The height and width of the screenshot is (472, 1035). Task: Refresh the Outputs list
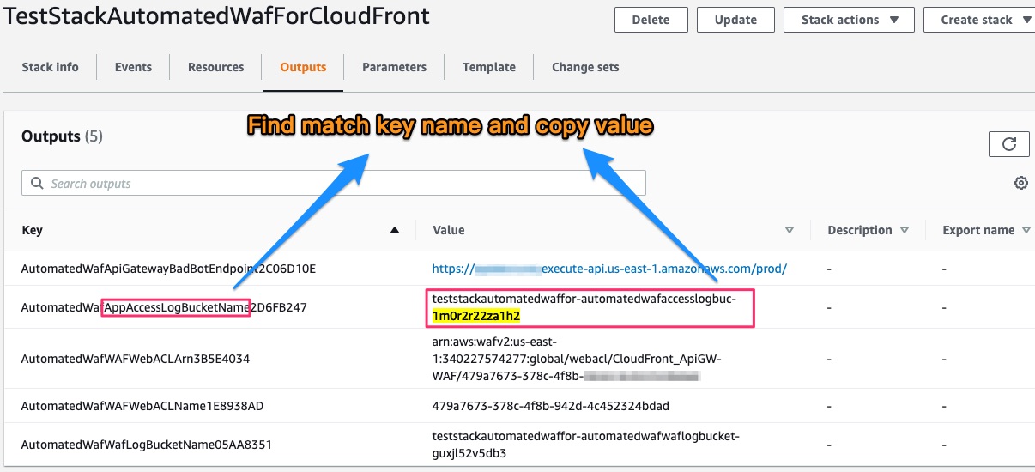1008,144
